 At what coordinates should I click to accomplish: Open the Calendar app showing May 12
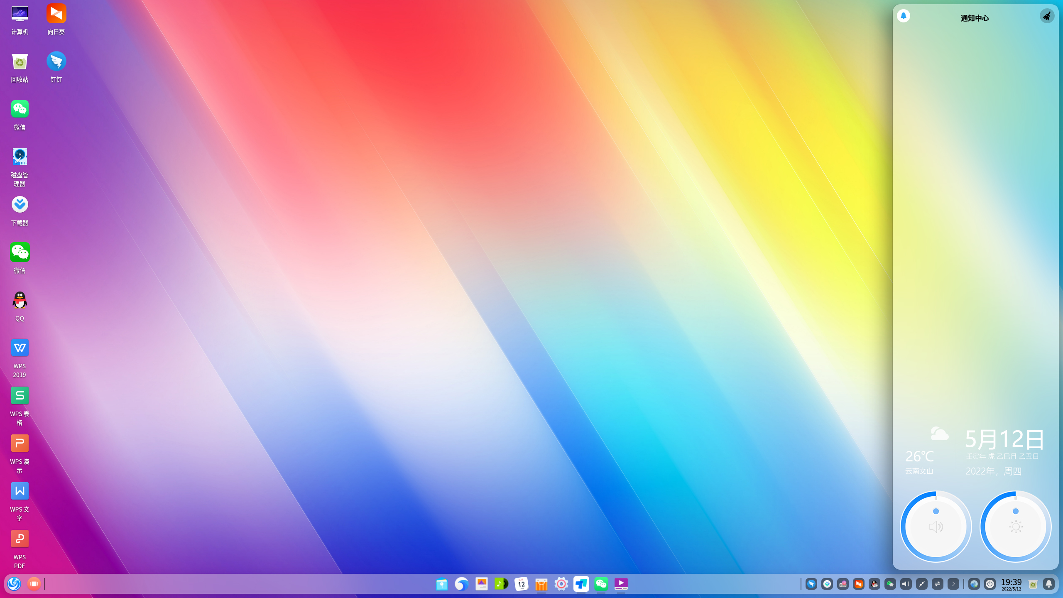point(521,584)
